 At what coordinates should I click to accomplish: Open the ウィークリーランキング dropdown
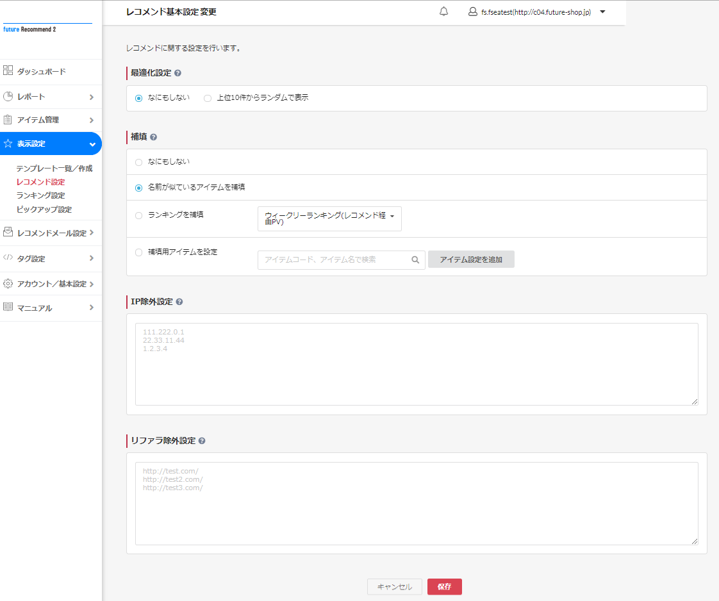pos(329,218)
